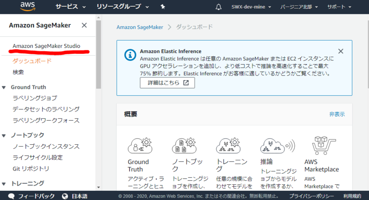Open the リソースグループ dropdown menu
Image resolution: width=369 pixels, height=200 pixels.
pos(123,7)
